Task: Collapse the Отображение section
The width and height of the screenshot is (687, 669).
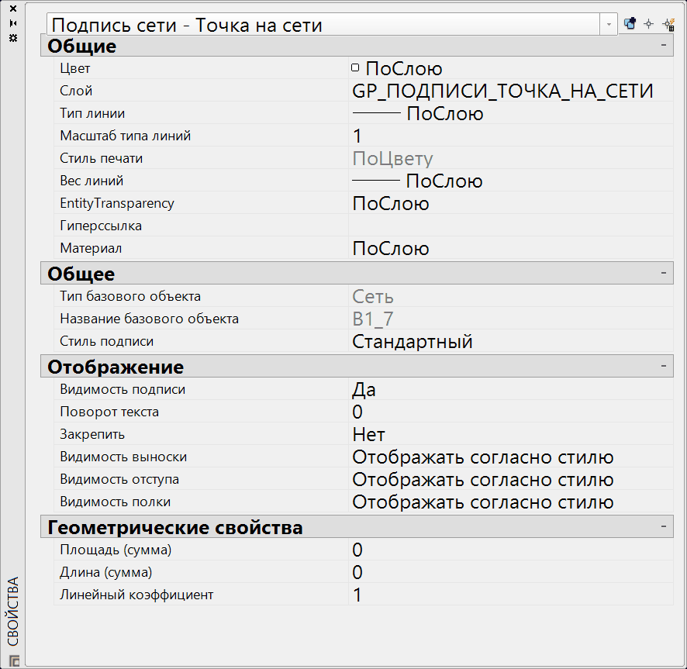Action: pos(664,366)
